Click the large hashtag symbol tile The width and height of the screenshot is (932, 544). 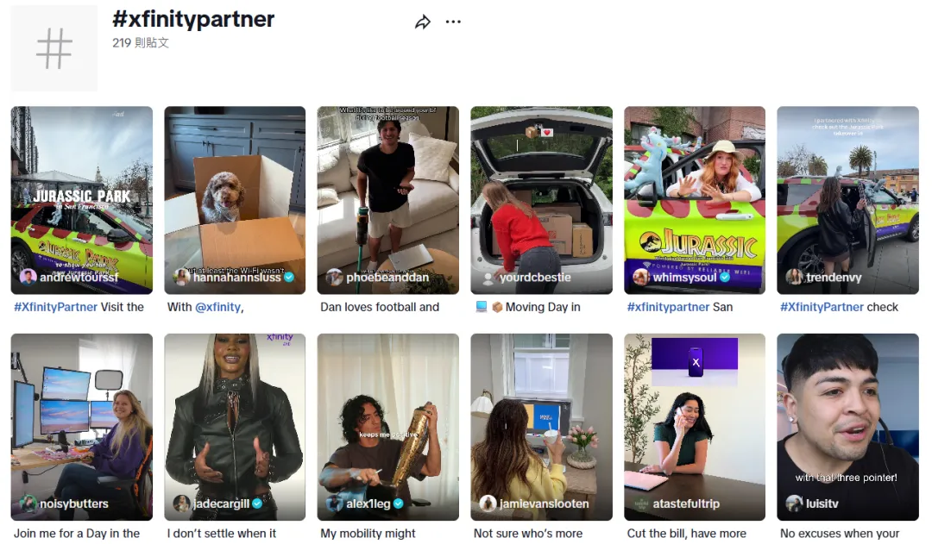click(x=54, y=48)
